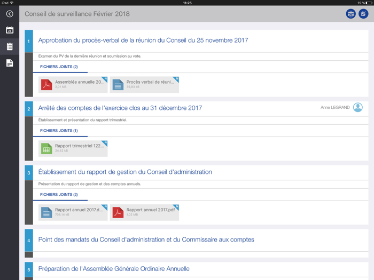Image resolution: width=374 pixels, height=280 pixels.
Task: Select Fichiers joints (2) tab of item 1
Action: [x=59, y=67]
